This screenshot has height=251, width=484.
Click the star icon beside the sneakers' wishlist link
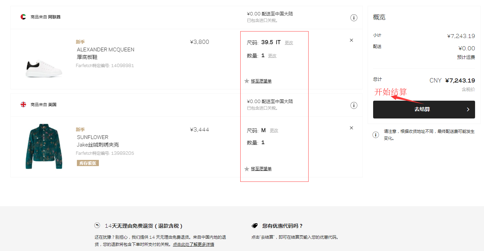(x=246, y=81)
